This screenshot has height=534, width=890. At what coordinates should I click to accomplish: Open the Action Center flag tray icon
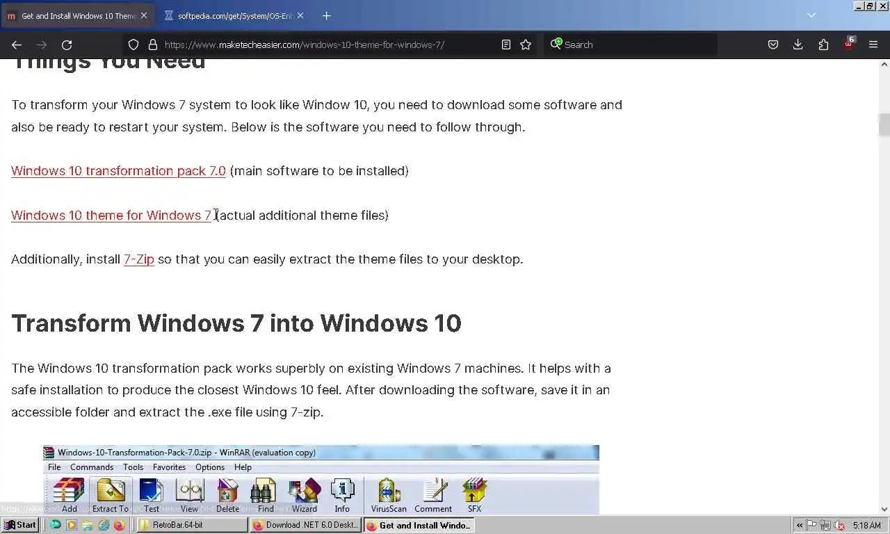tap(811, 525)
